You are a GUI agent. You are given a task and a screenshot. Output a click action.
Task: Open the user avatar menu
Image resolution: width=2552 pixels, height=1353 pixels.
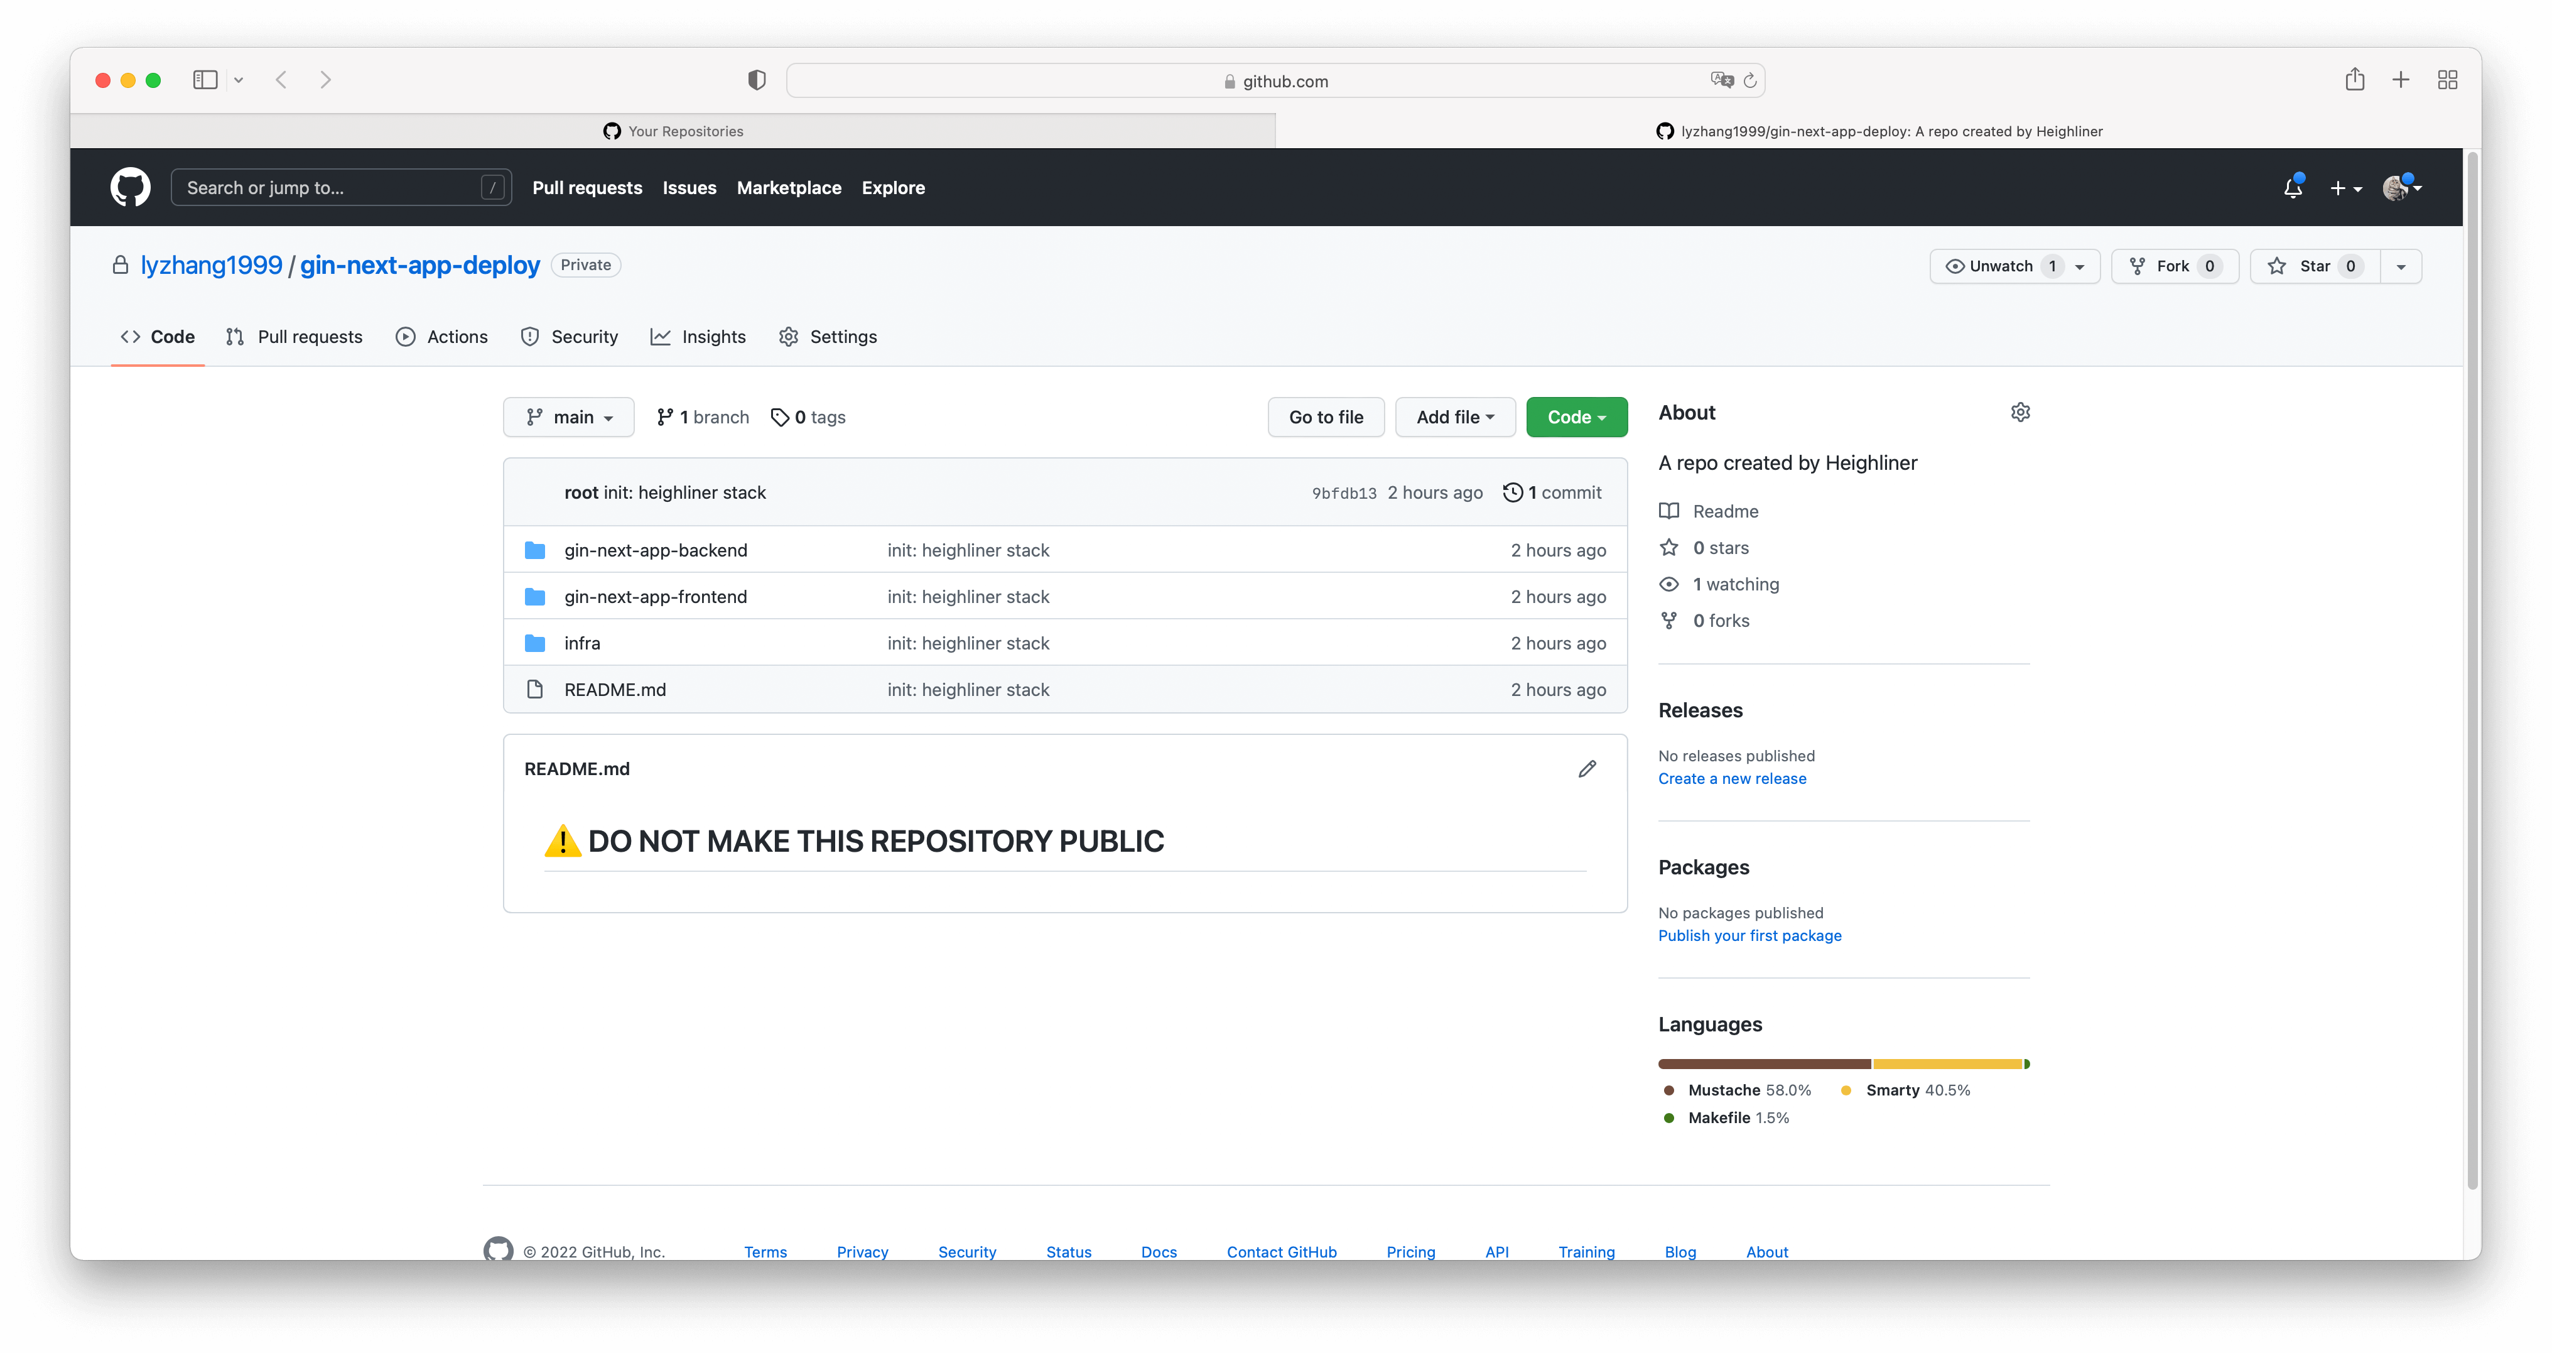point(2401,187)
